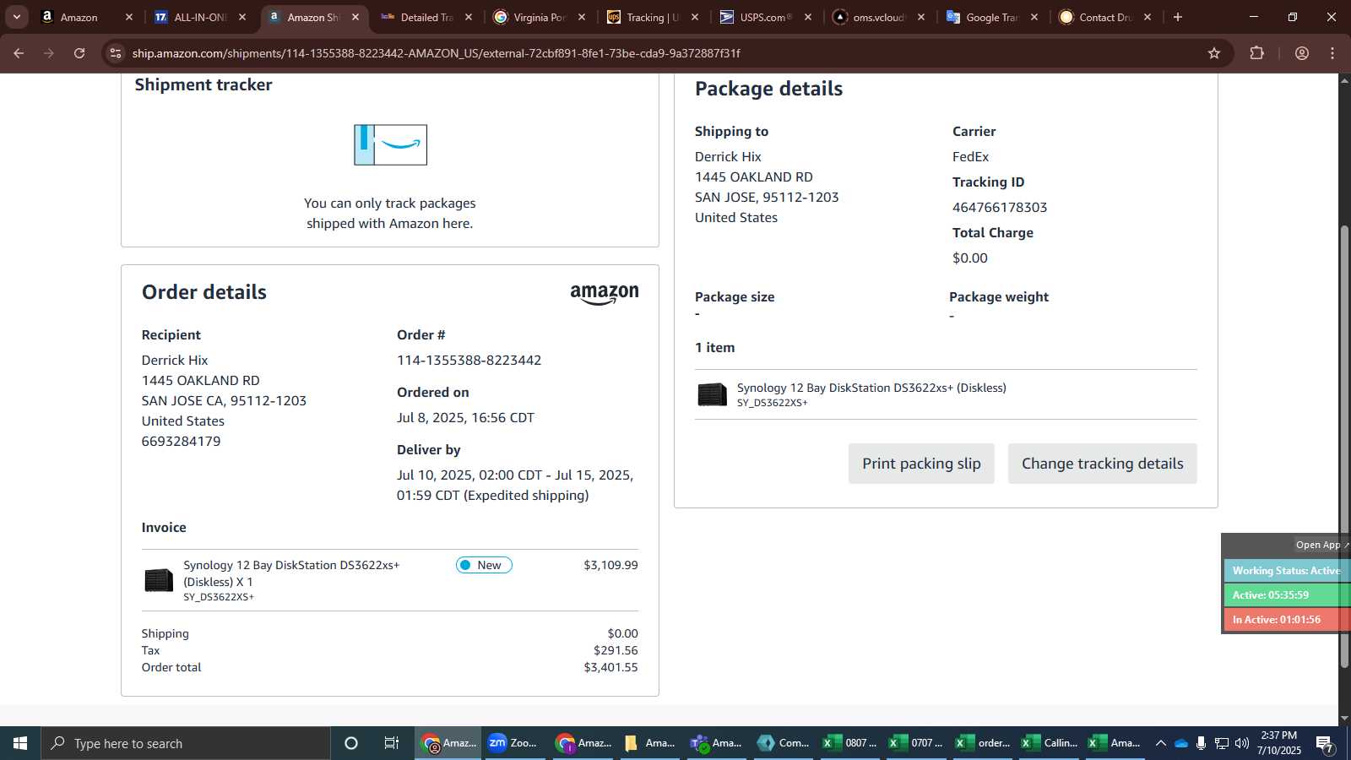Go back to the previous page
The width and height of the screenshot is (1351, 760).
[19, 53]
